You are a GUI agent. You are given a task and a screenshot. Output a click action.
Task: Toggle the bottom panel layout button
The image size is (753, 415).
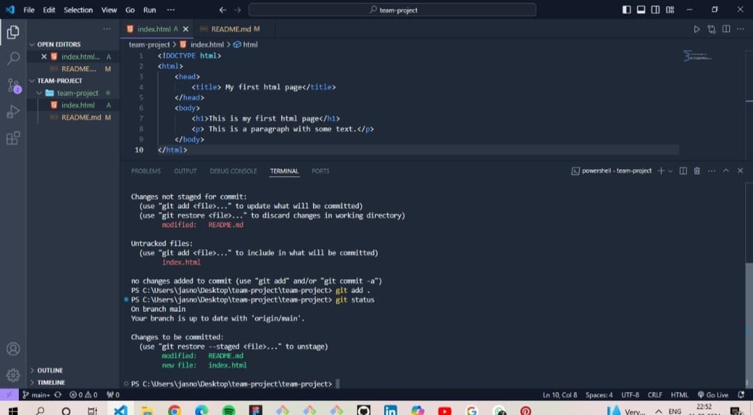click(641, 10)
